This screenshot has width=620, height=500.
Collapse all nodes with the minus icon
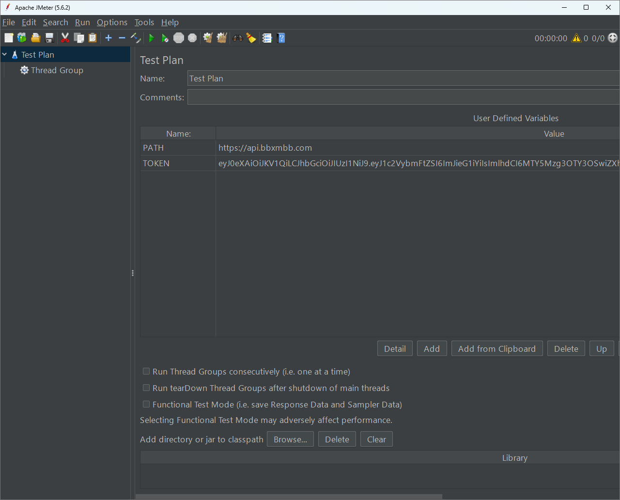122,38
